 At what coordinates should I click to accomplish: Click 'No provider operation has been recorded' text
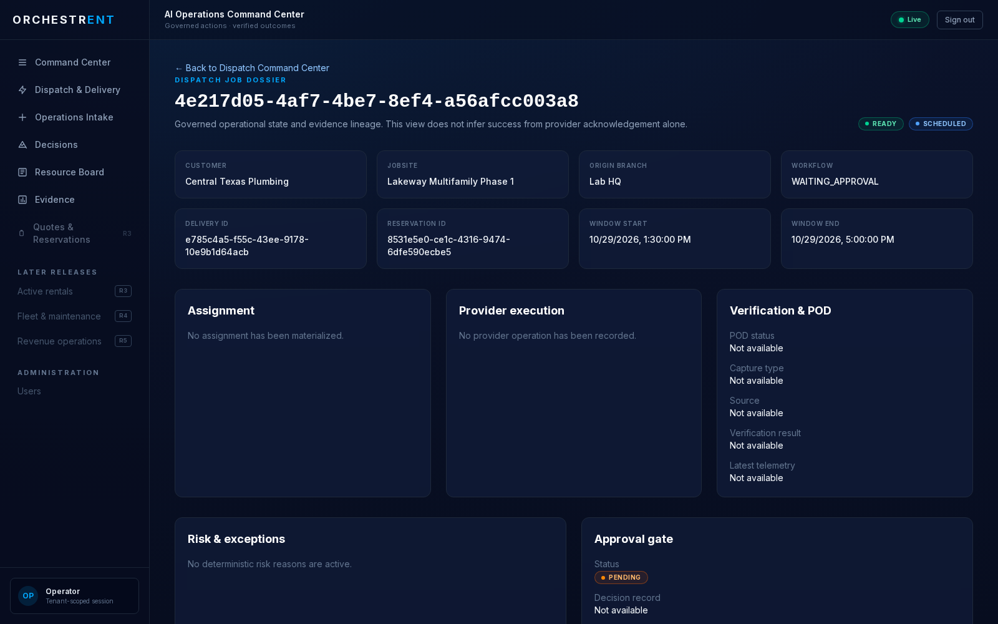click(548, 336)
